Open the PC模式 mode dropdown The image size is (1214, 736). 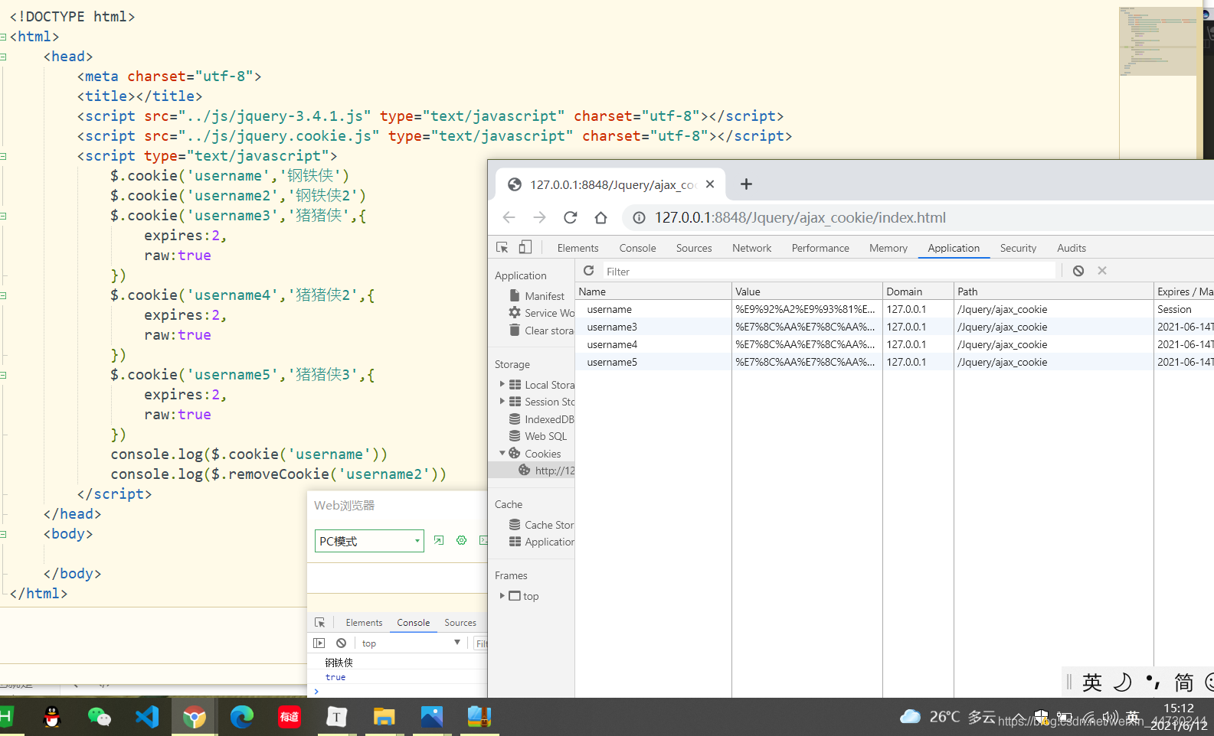(x=369, y=541)
